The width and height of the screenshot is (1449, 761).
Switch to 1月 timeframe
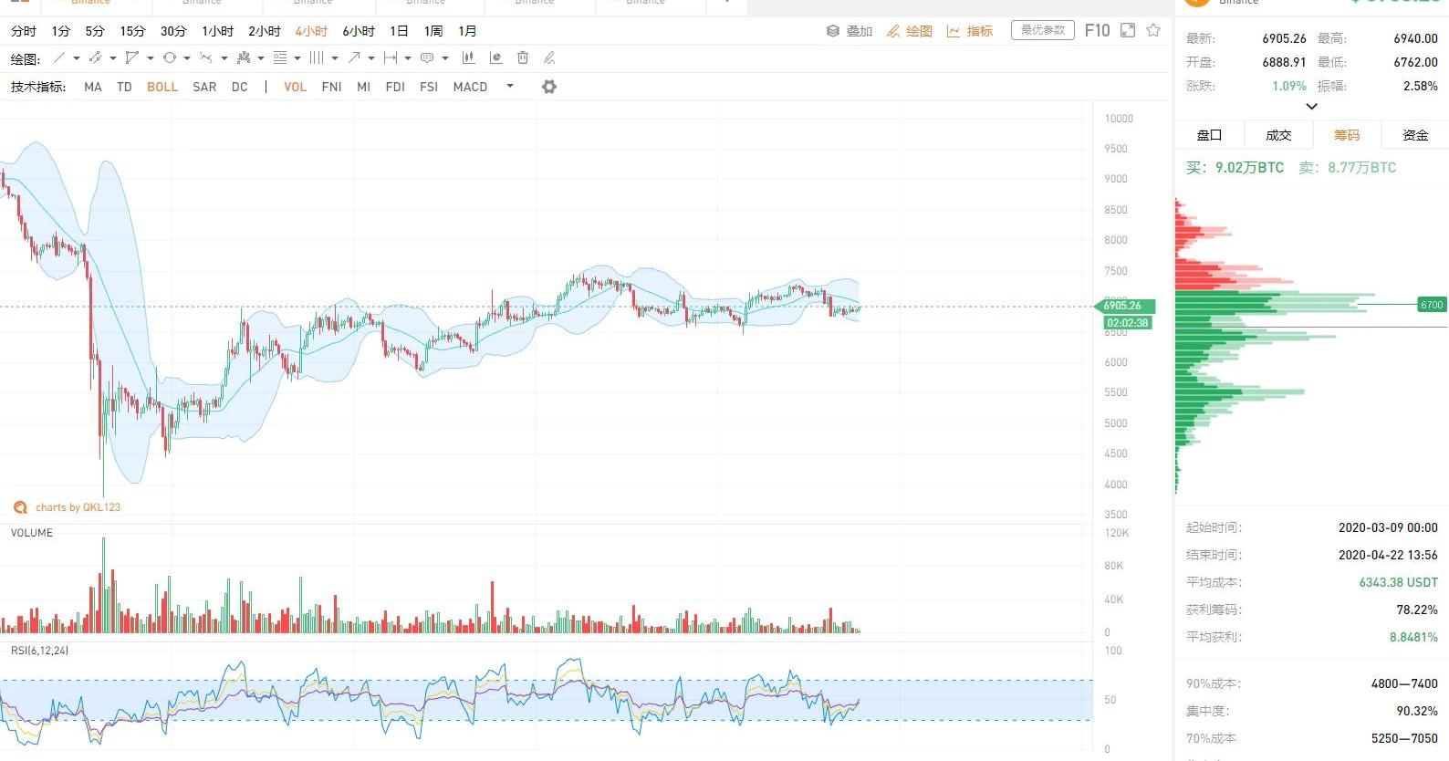point(467,31)
